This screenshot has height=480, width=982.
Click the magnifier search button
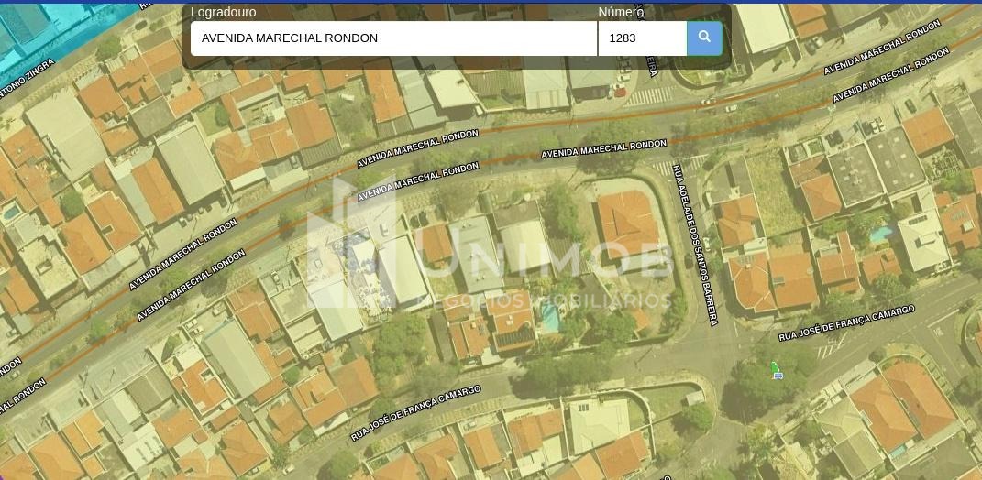tap(704, 38)
